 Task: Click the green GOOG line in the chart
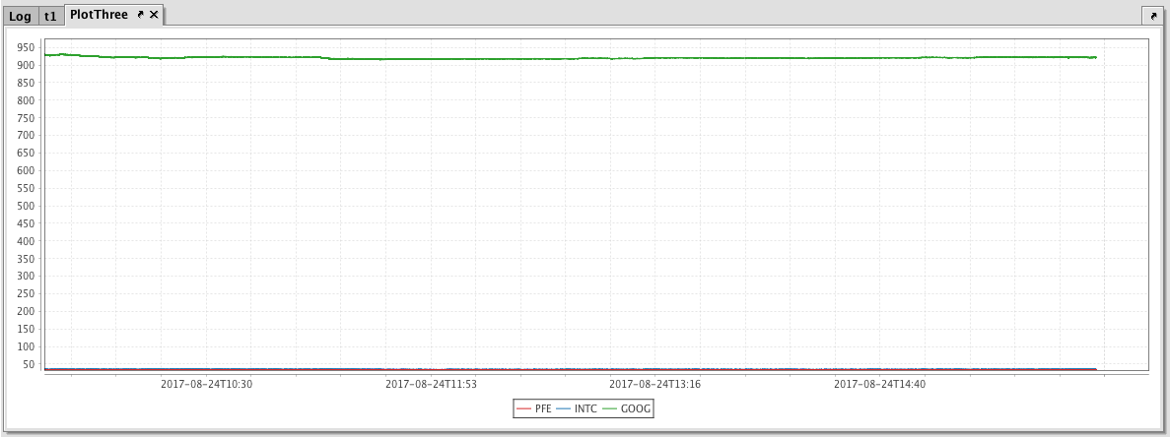click(x=493, y=59)
